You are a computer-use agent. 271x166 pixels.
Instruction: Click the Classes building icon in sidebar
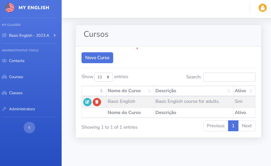[x=4, y=93]
